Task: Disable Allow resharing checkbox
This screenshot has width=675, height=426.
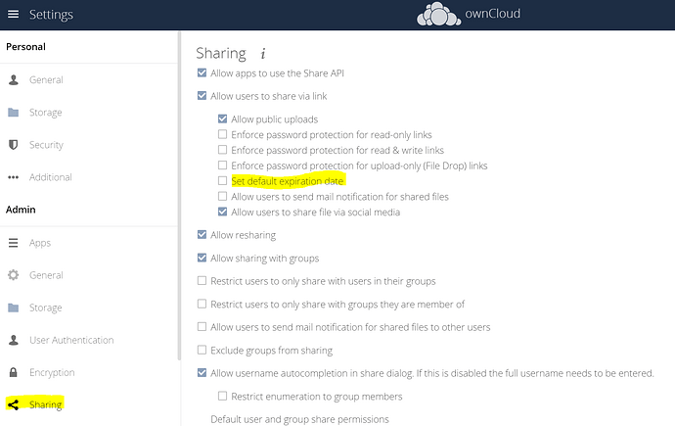Action: 202,235
